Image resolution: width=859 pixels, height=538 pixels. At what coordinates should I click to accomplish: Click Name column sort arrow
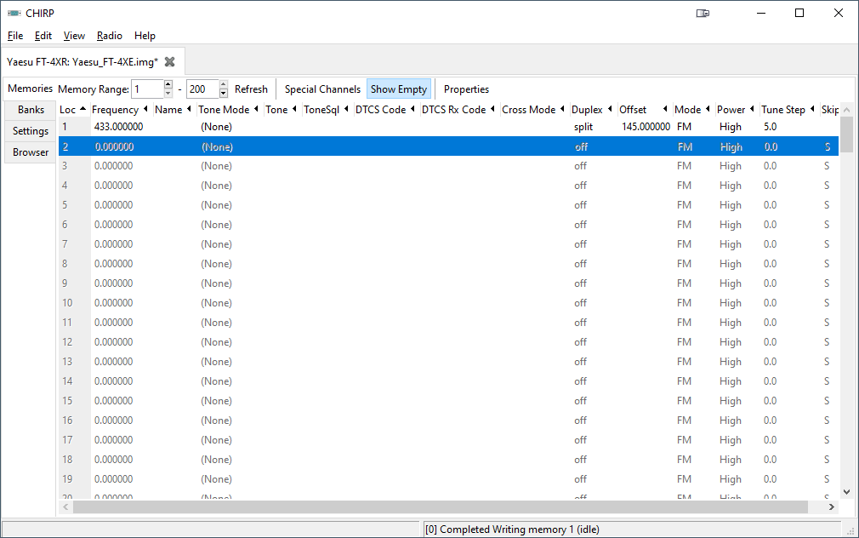coord(189,109)
